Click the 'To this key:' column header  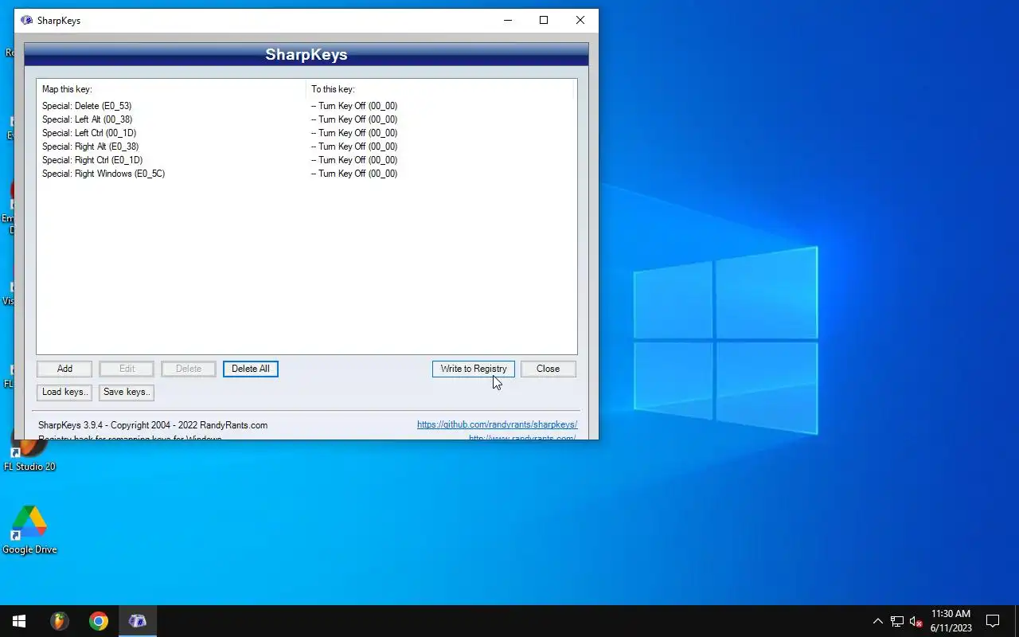[440, 89]
